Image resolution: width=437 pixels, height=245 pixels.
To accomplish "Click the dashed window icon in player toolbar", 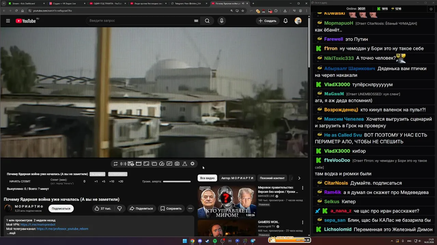I will 154,164.
